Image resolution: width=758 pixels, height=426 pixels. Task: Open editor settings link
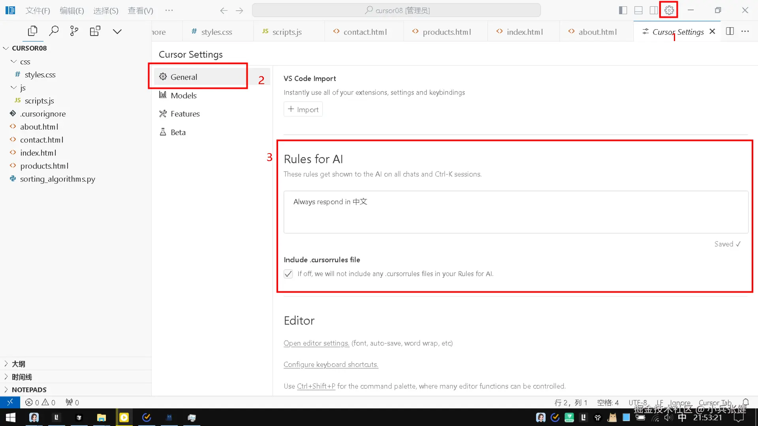(316, 343)
